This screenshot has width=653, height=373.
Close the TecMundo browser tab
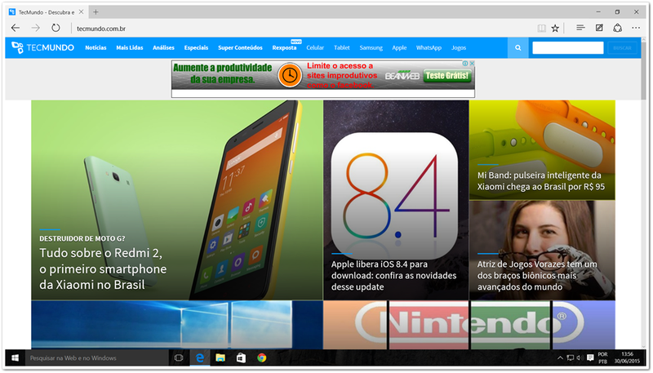pyautogui.click(x=81, y=12)
